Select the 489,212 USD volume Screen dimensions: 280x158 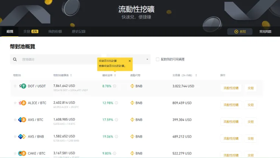pyautogui.click(x=182, y=137)
